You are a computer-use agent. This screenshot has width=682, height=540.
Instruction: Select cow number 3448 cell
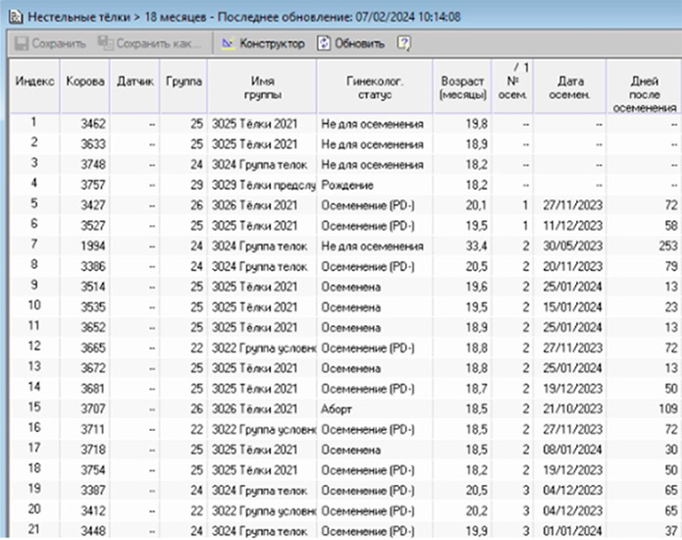pyautogui.click(x=85, y=531)
